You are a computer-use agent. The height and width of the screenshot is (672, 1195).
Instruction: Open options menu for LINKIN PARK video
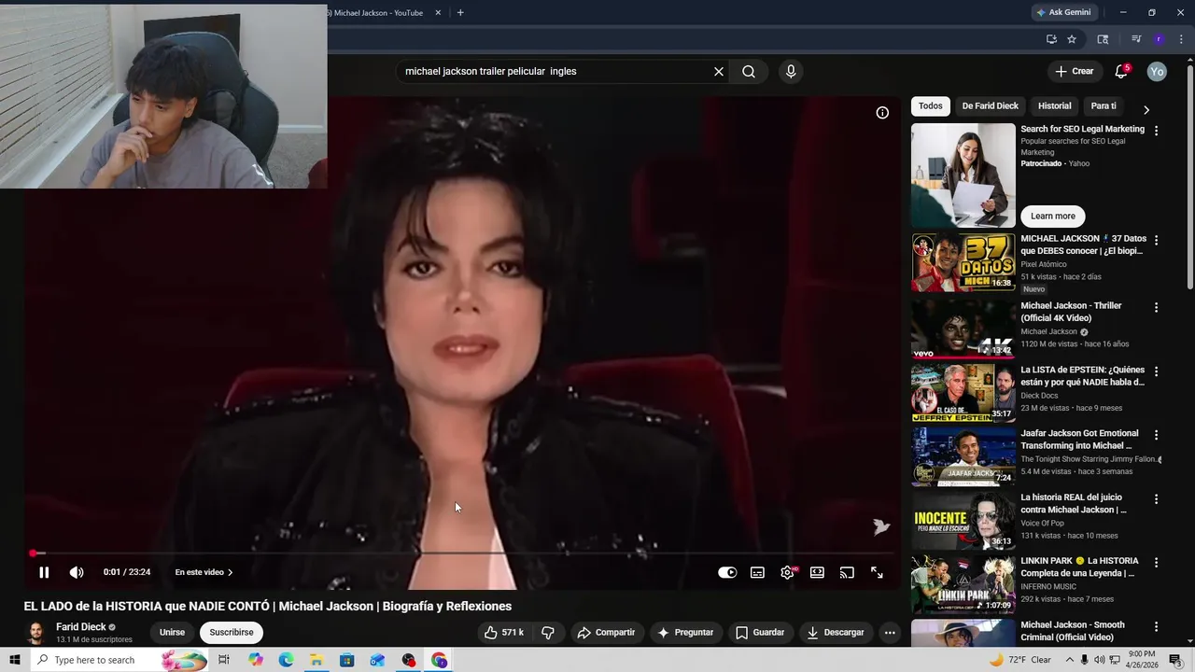pos(1156,563)
